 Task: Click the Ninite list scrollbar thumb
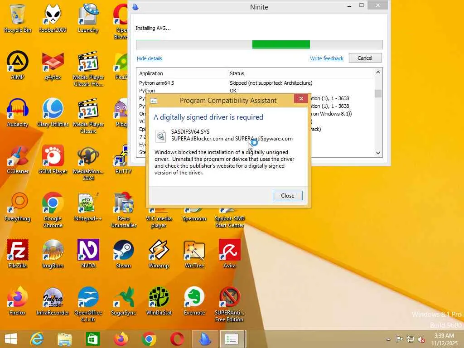point(378,93)
